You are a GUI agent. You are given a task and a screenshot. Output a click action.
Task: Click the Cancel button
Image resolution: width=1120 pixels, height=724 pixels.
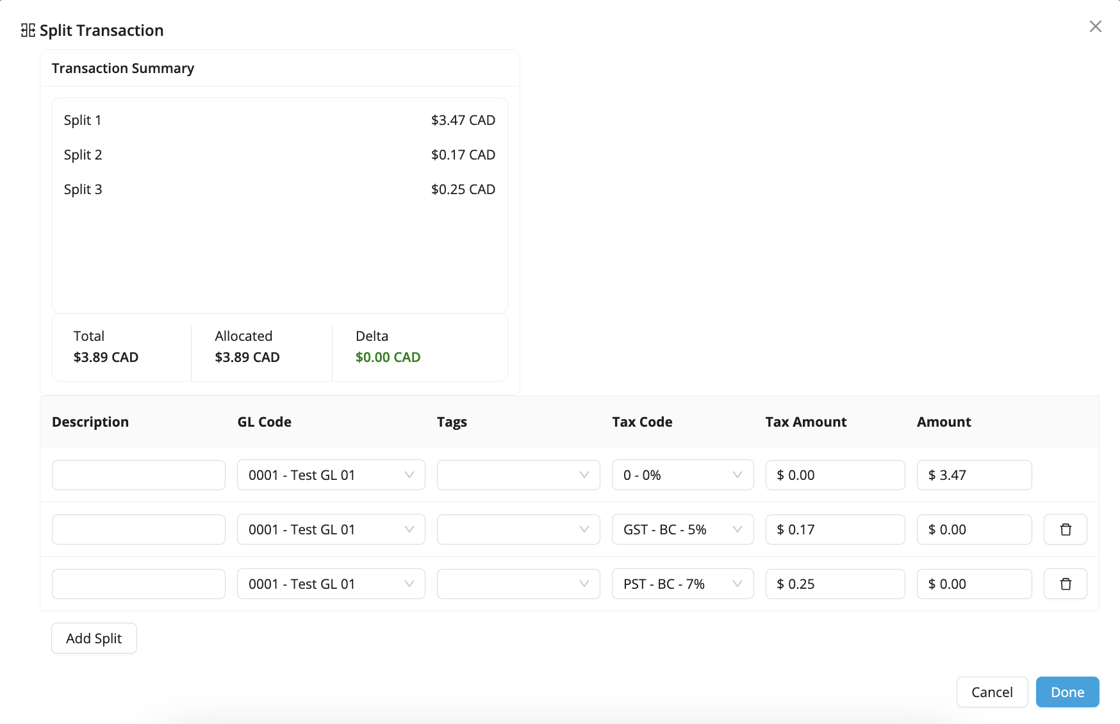point(992,692)
